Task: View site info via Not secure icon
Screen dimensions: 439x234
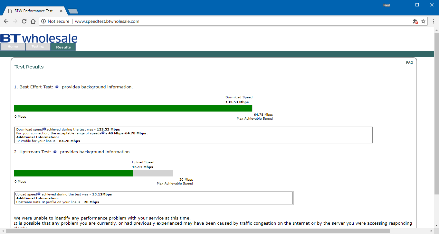Action: (x=43, y=21)
